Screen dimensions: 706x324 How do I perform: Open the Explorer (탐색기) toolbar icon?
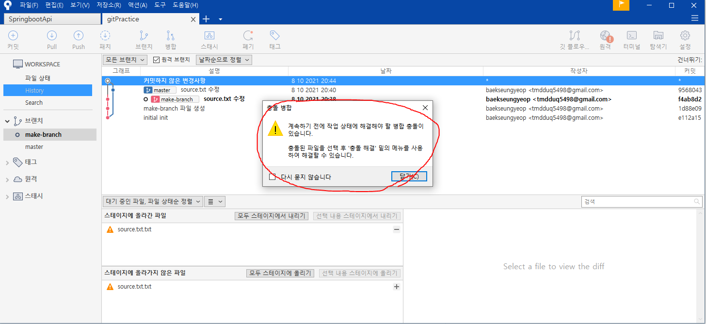pos(658,35)
